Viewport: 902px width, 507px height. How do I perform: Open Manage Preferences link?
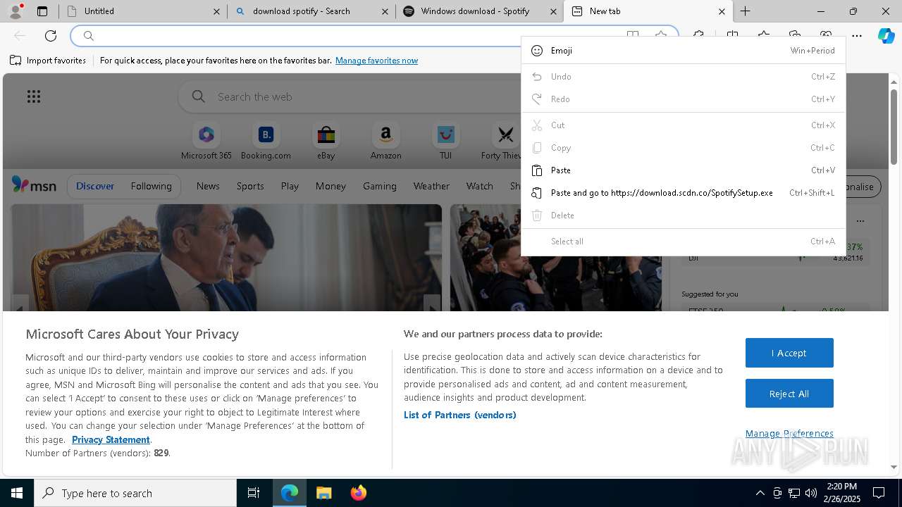(x=789, y=434)
